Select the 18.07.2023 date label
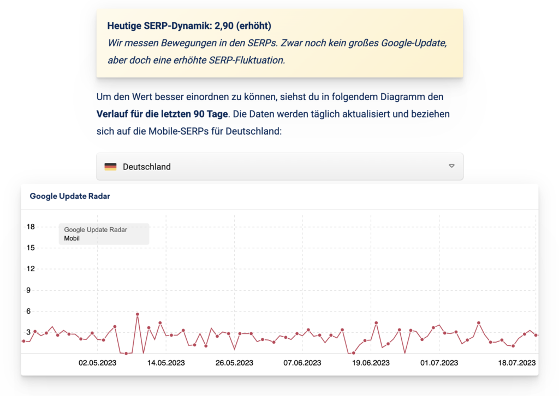The image size is (559, 396). click(516, 363)
